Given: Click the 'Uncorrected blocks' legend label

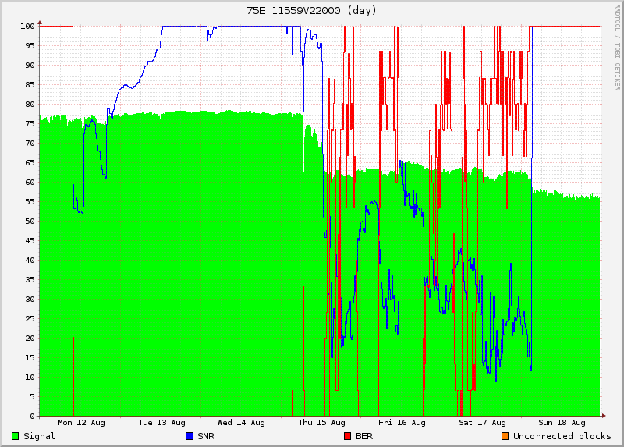Looking at the screenshot, I should click(x=562, y=436).
